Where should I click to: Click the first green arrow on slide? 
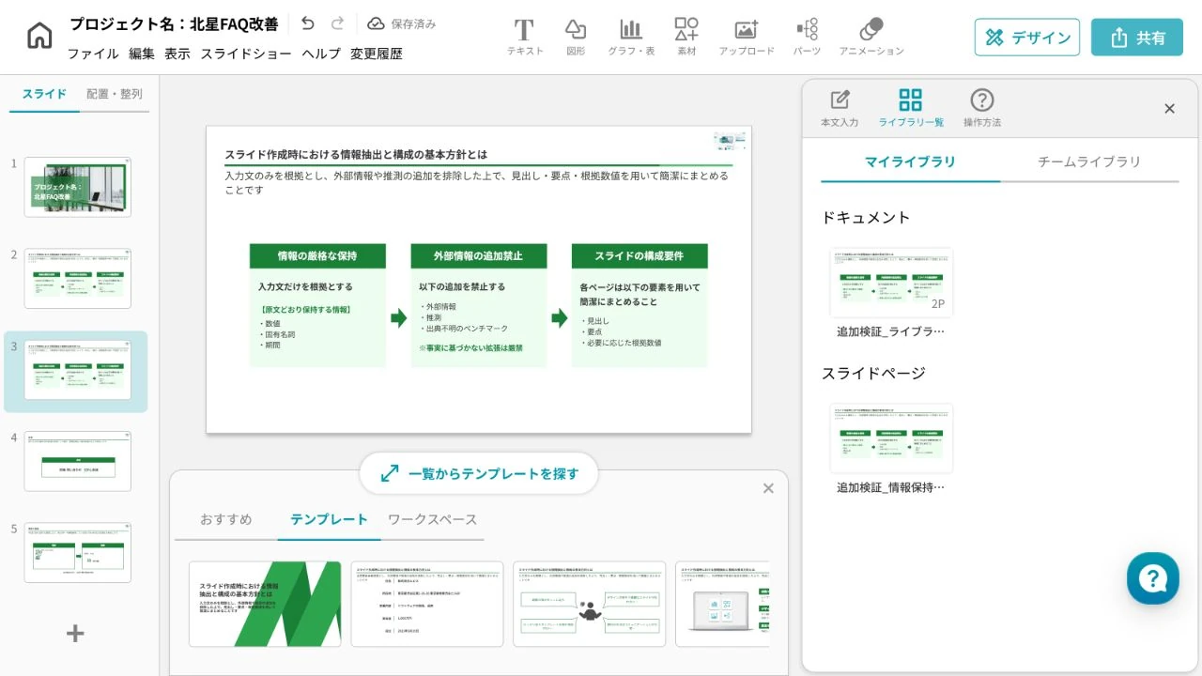pyautogui.click(x=398, y=317)
